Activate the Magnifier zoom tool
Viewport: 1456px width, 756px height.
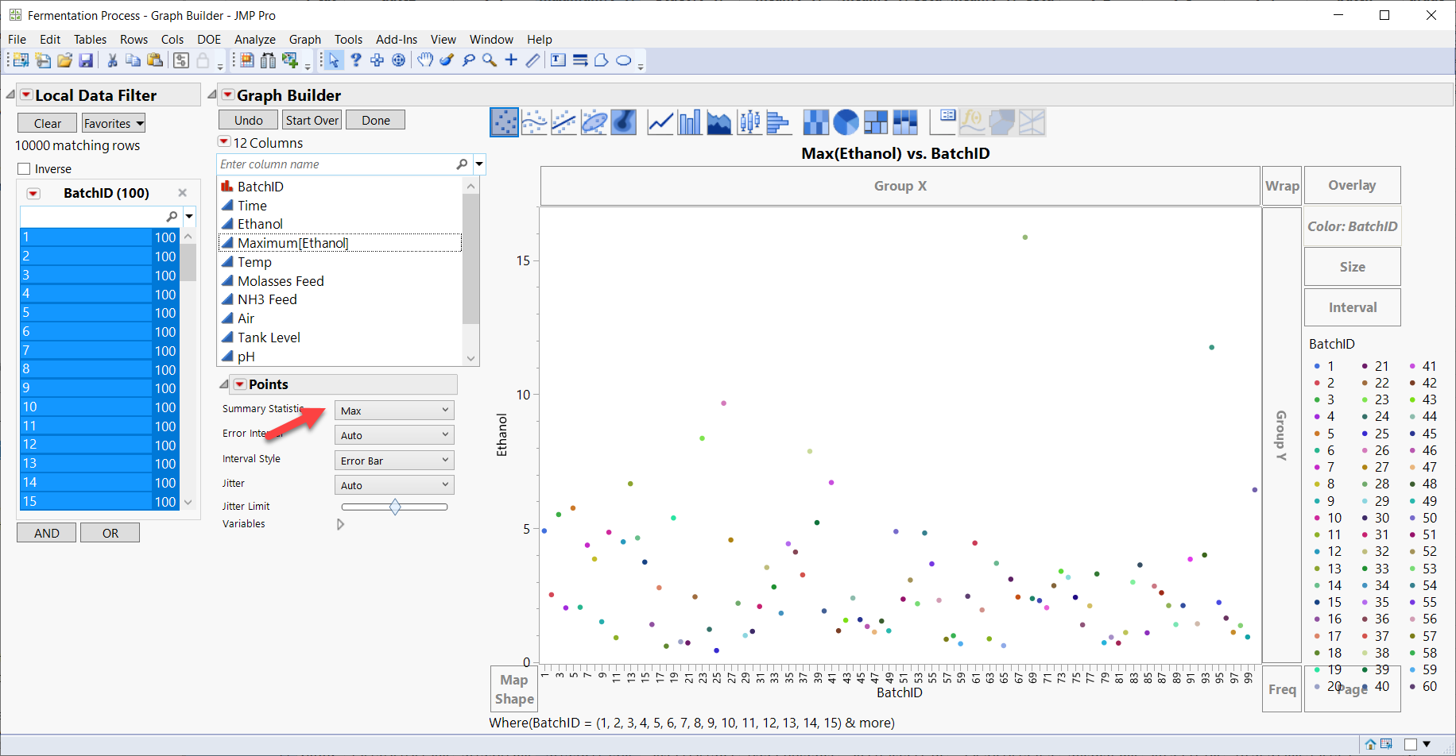(x=489, y=60)
